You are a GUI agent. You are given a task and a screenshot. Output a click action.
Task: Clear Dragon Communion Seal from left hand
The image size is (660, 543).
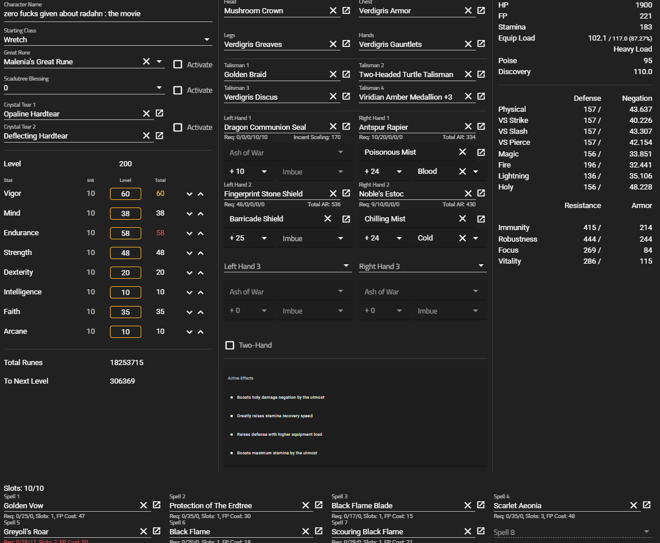point(333,126)
